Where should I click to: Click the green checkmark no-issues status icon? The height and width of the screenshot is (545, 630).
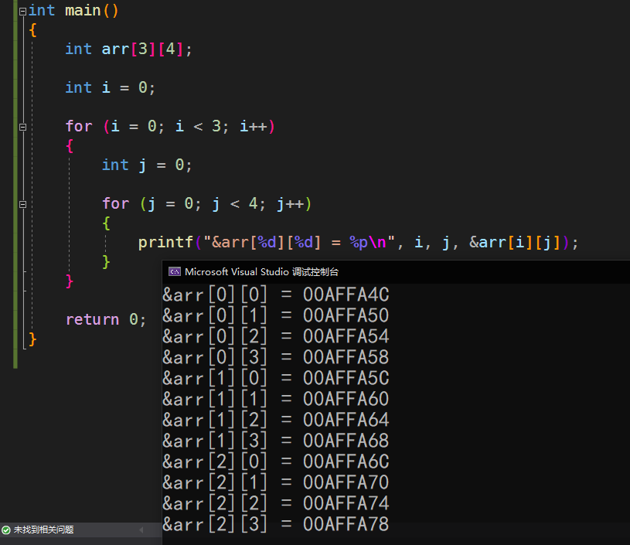pyautogui.click(x=6, y=530)
